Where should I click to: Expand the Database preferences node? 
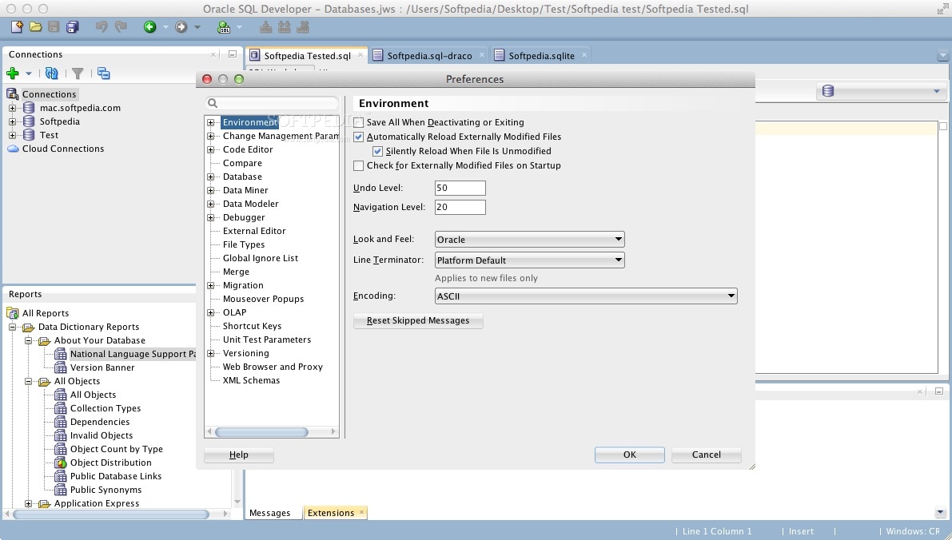(x=211, y=177)
